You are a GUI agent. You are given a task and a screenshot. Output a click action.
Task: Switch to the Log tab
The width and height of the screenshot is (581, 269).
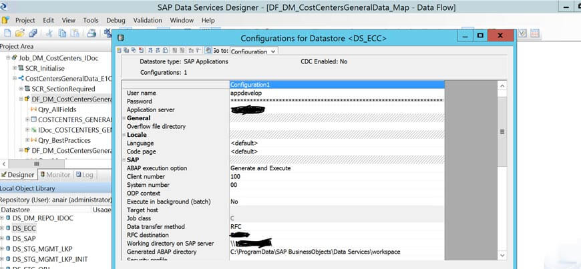point(85,174)
